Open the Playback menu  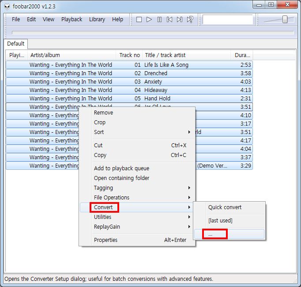(x=71, y=19)
